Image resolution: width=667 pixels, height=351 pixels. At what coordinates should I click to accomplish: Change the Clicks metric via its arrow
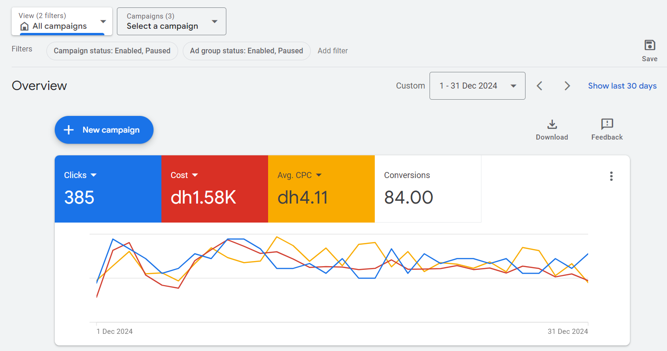94,175
